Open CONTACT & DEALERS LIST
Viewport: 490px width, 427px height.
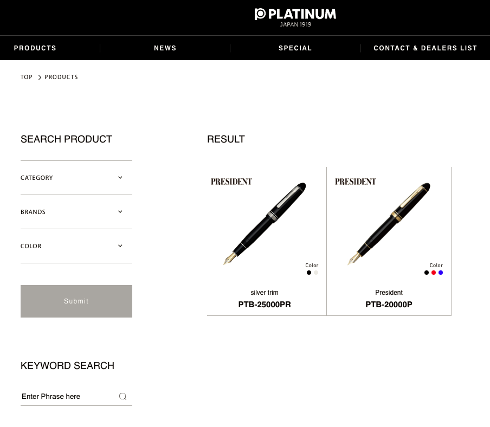click(425, 48)
